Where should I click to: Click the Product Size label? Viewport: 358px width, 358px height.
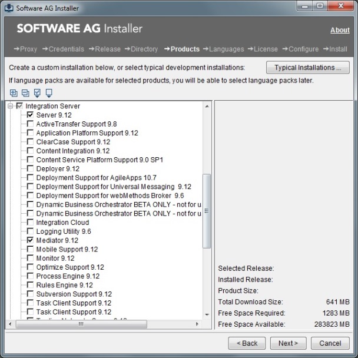coord(238,291)
